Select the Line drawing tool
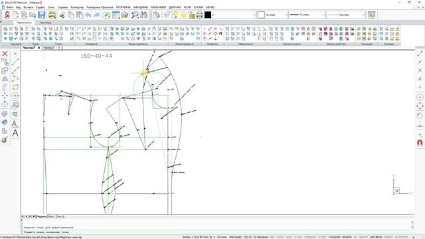 coord(15,62)
